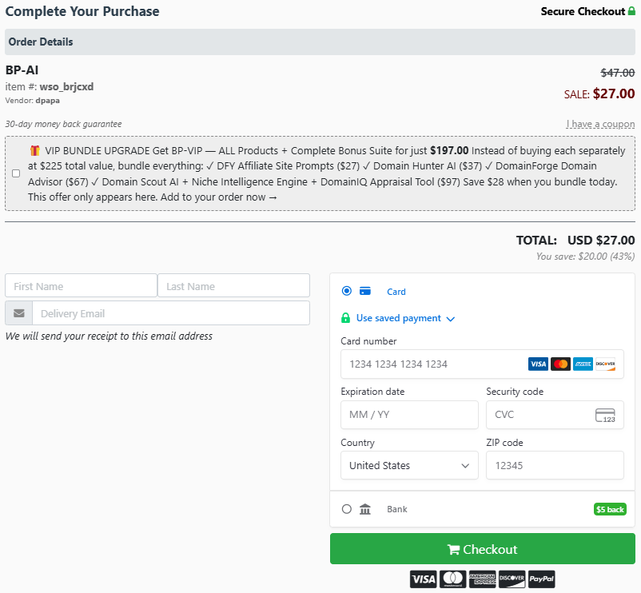Click the envelope icon beside Delivery Email
Image resolution: width=641 pixels, height=593 pixels.
19,313
